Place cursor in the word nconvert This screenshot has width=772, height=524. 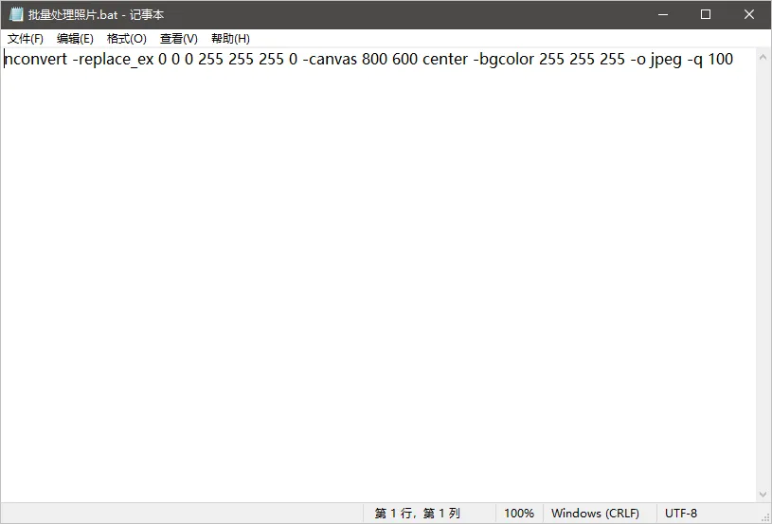(35, 59)
